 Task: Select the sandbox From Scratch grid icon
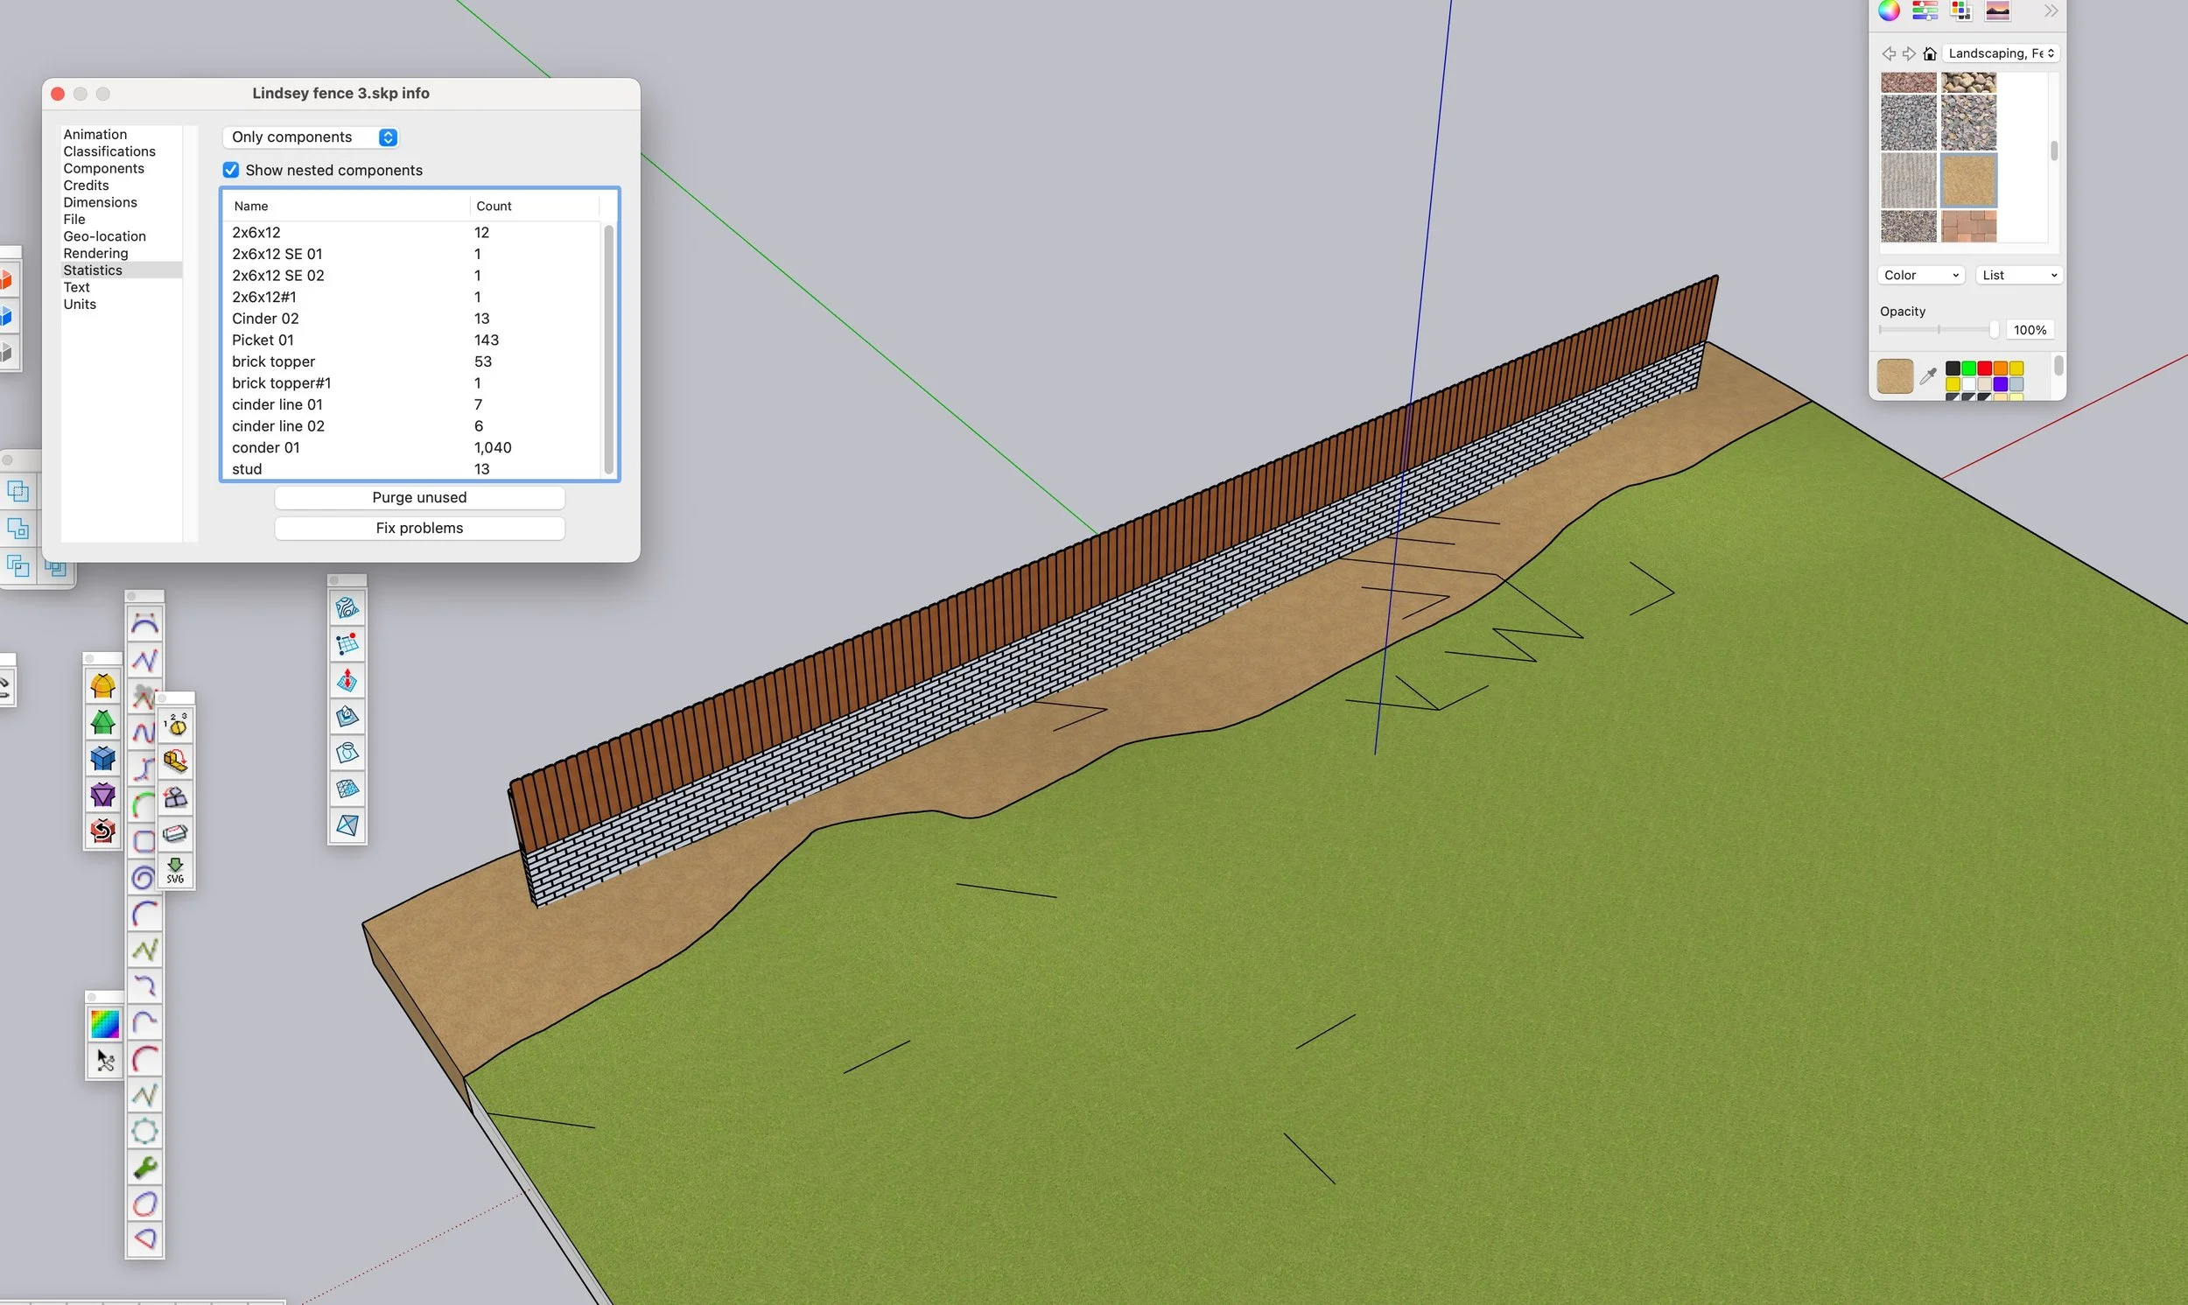coord(347,644)
